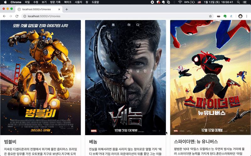Click the 범블비 description paragraph

click(x=40, y=152)
